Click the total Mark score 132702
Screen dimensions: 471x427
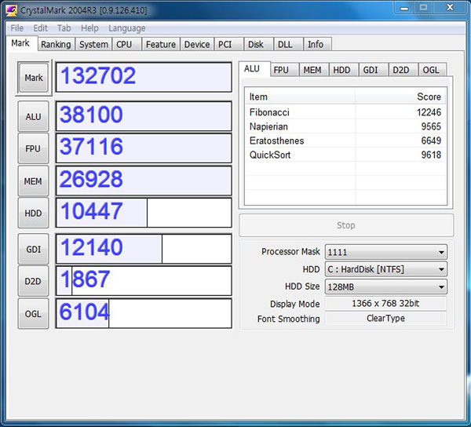click(144, 77)
